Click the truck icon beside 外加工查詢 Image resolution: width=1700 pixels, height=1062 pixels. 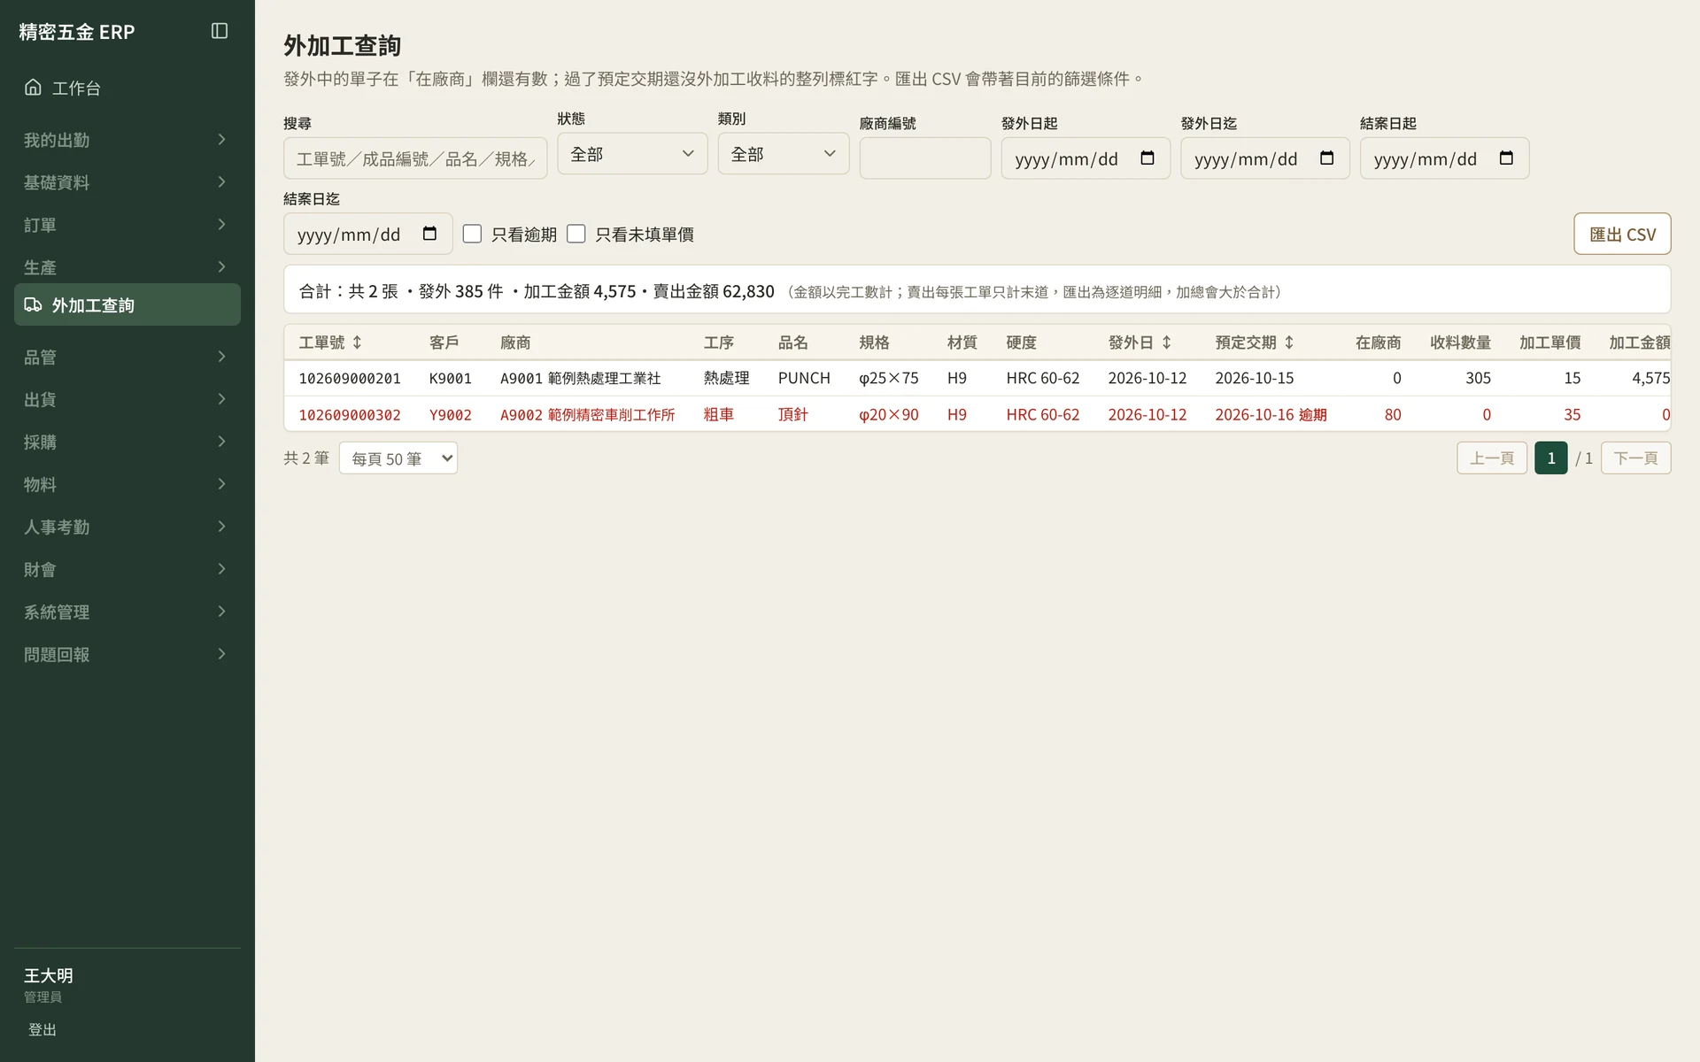(33, 304)
